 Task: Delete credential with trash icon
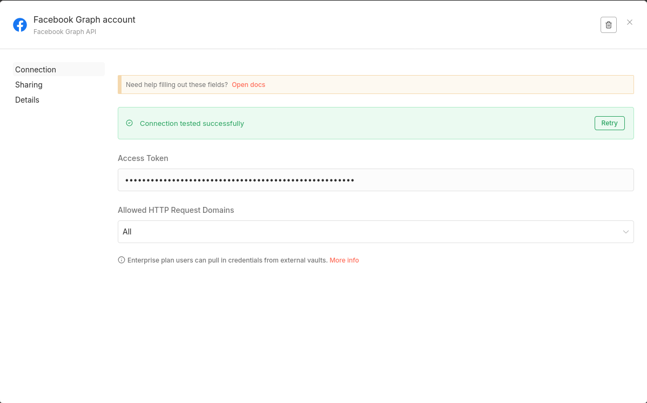tap(608, 25)
